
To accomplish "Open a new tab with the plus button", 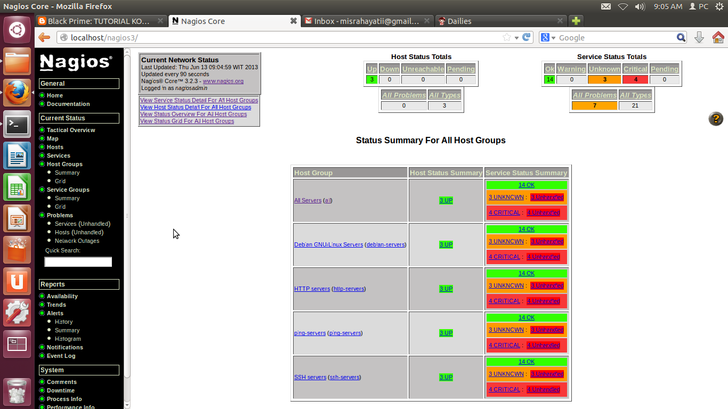I will (576, 21).
